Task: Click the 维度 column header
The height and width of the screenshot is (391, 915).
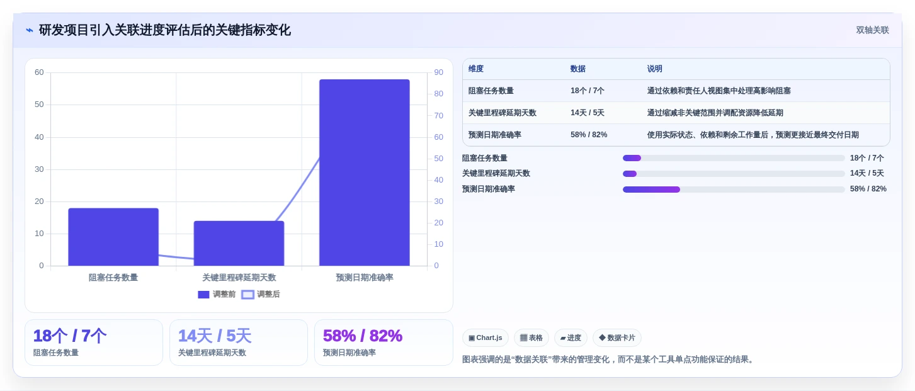Action: point(476,69)
